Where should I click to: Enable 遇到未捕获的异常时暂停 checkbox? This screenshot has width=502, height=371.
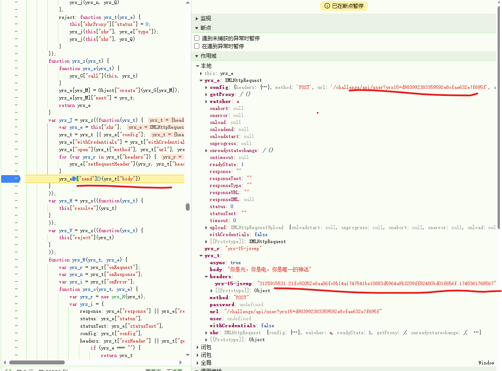(197, 39)
